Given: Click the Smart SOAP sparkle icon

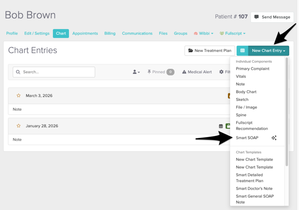Looking at the screenshot, I should (274, 138).
